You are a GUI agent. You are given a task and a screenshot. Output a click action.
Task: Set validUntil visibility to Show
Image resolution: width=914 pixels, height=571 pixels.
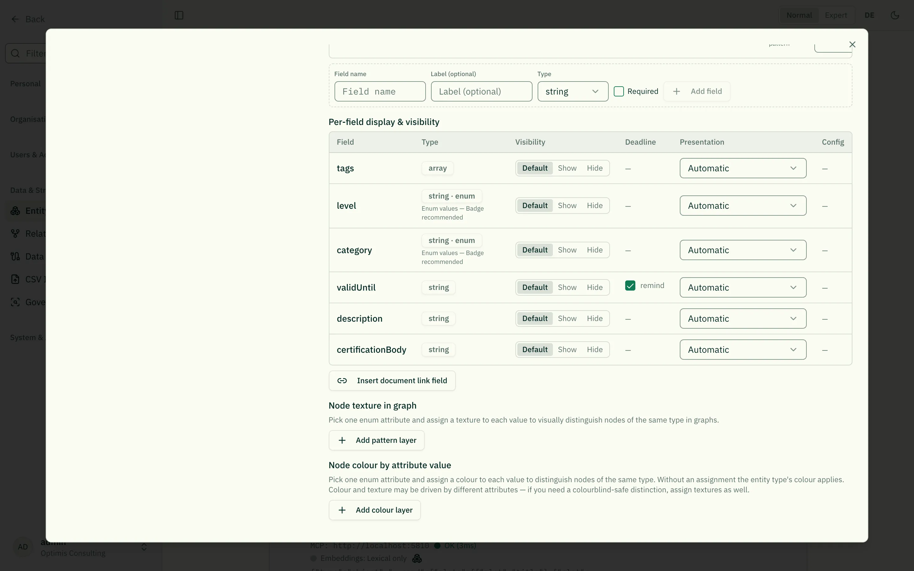point(567,287)
